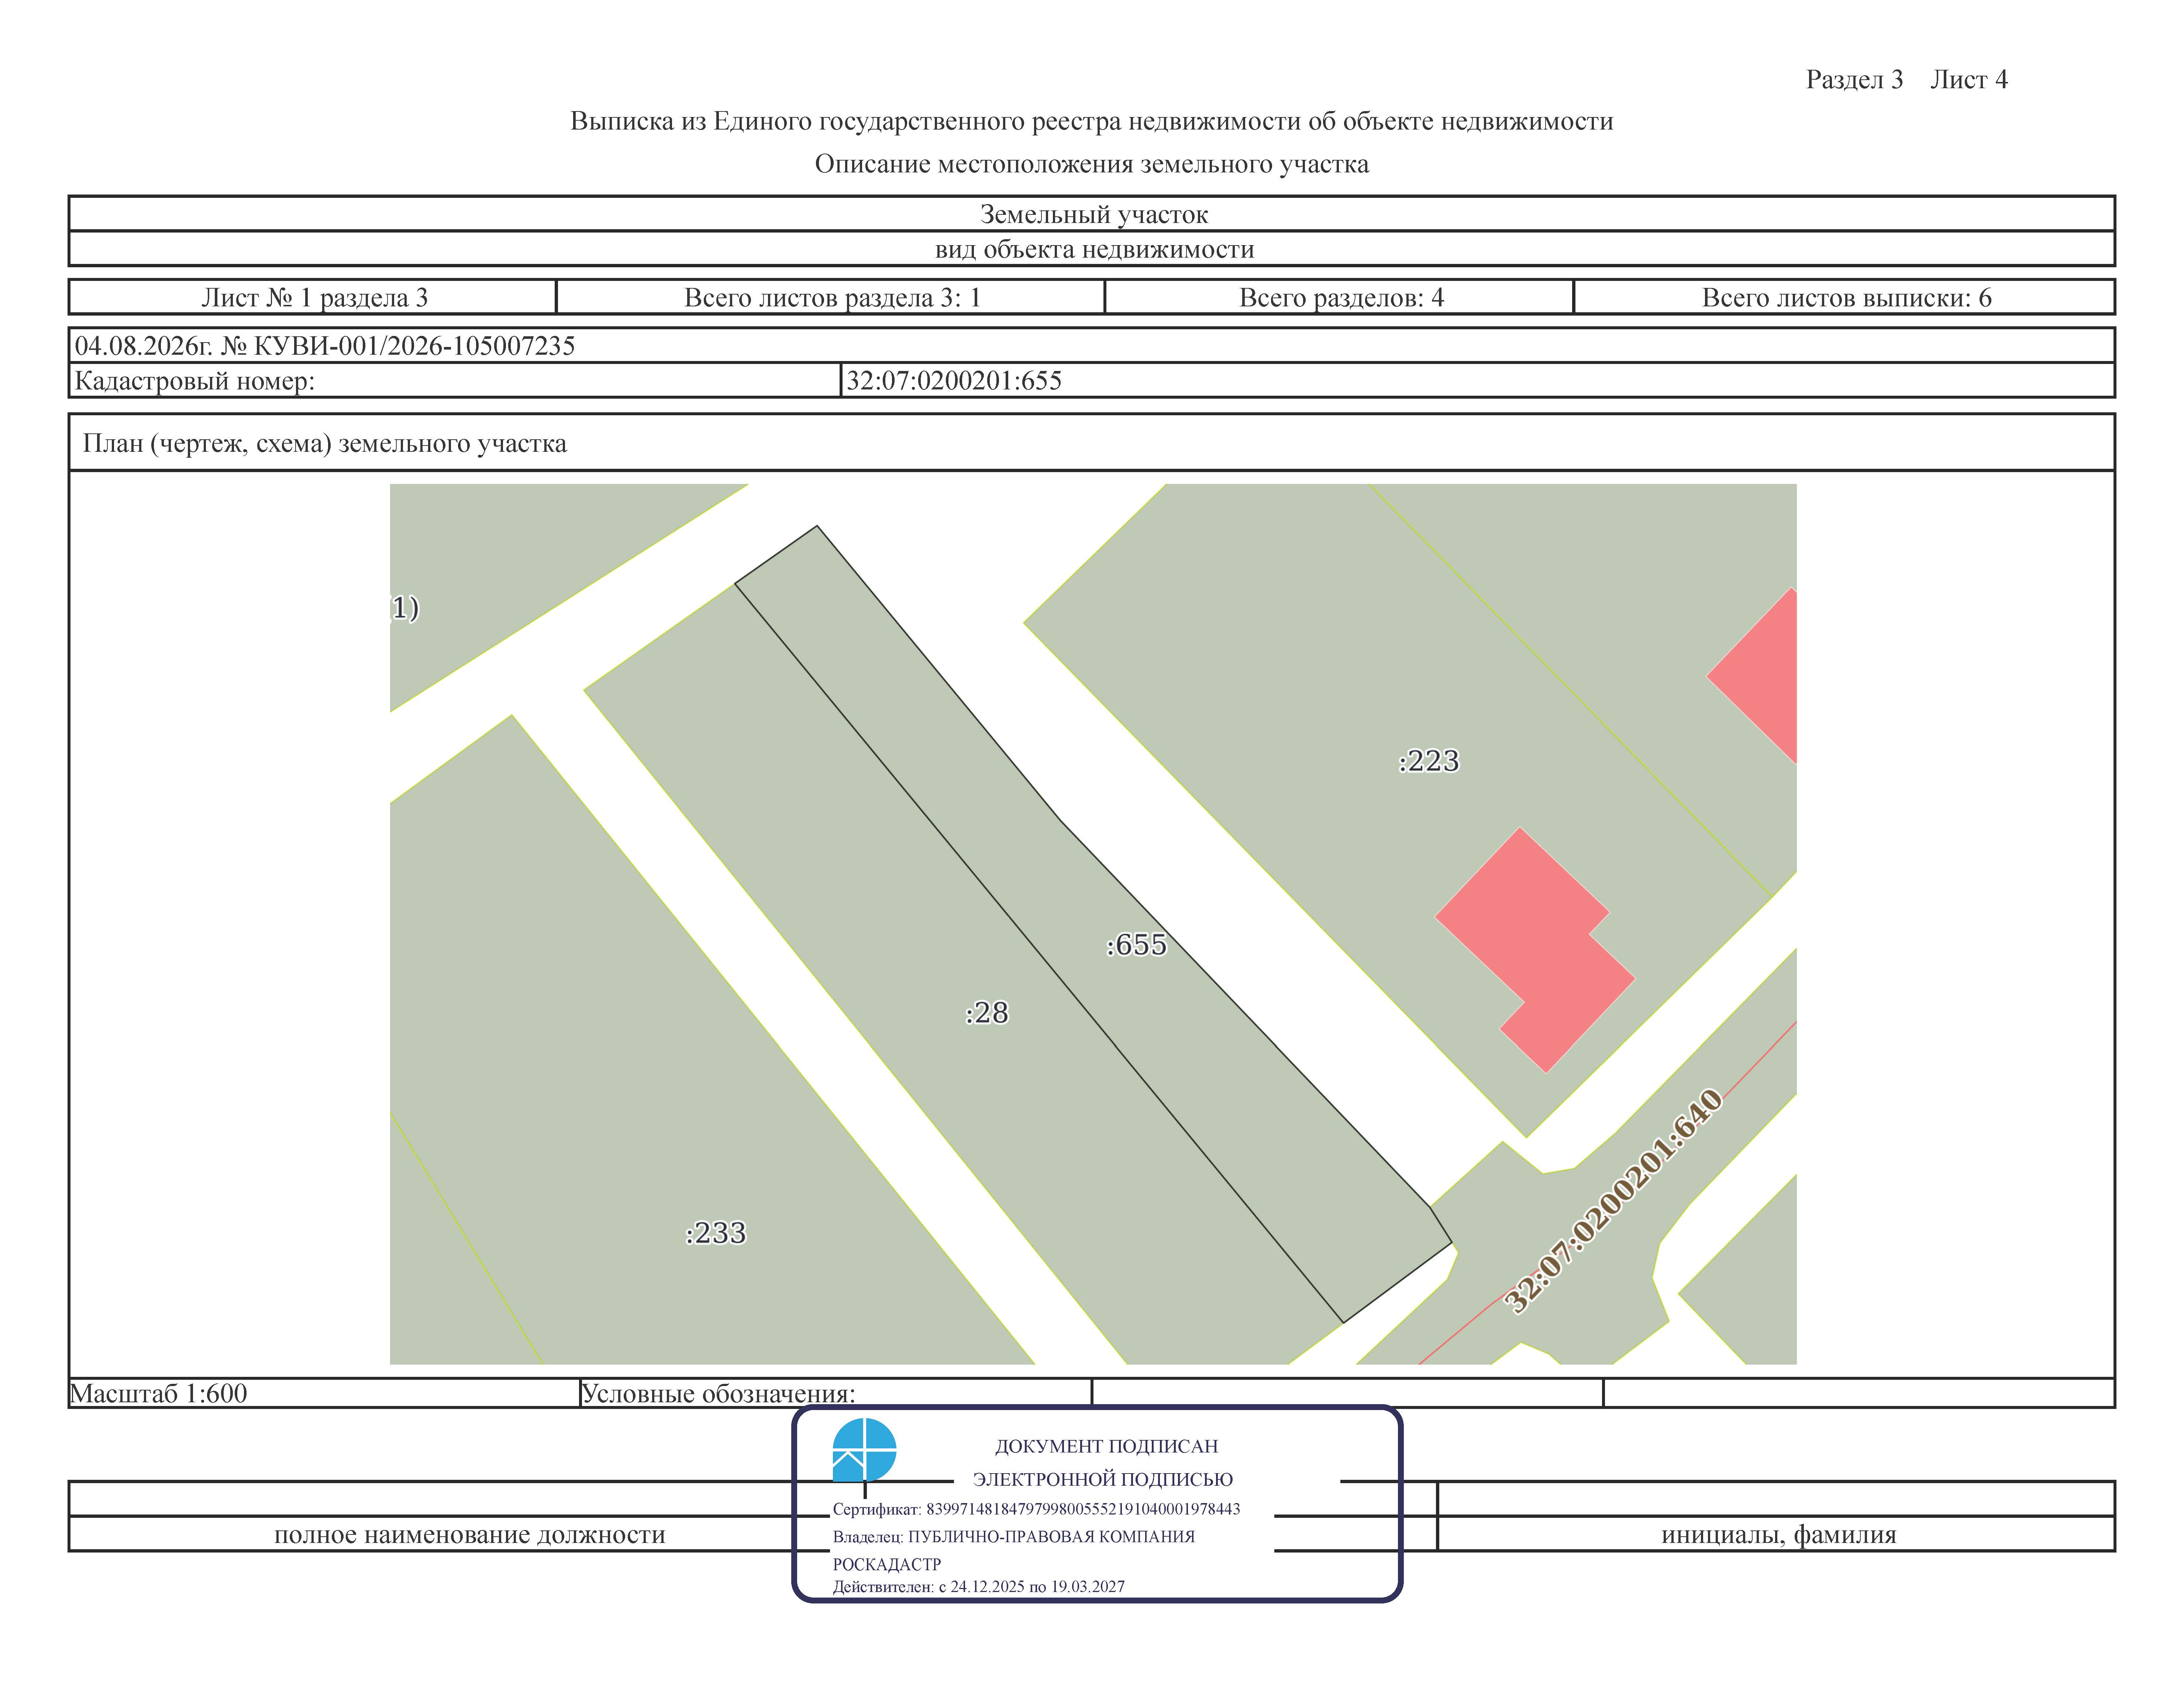Click the blue Roskadastr logo in the signature stamp
The image size is (2184, 1688).
[x=864, y=1449]
